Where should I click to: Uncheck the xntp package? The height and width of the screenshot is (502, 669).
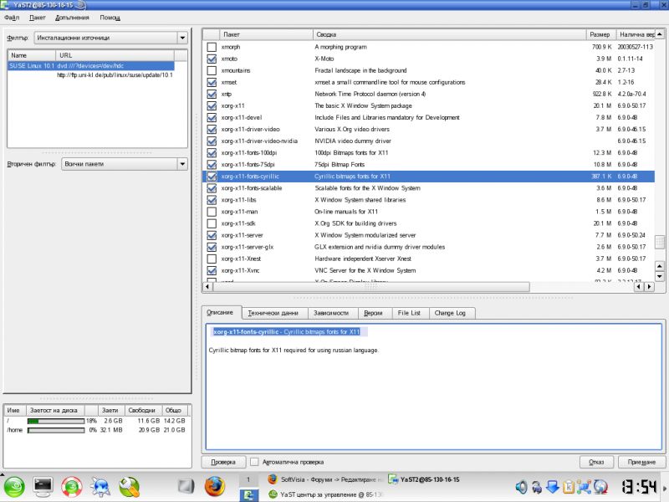212,94
